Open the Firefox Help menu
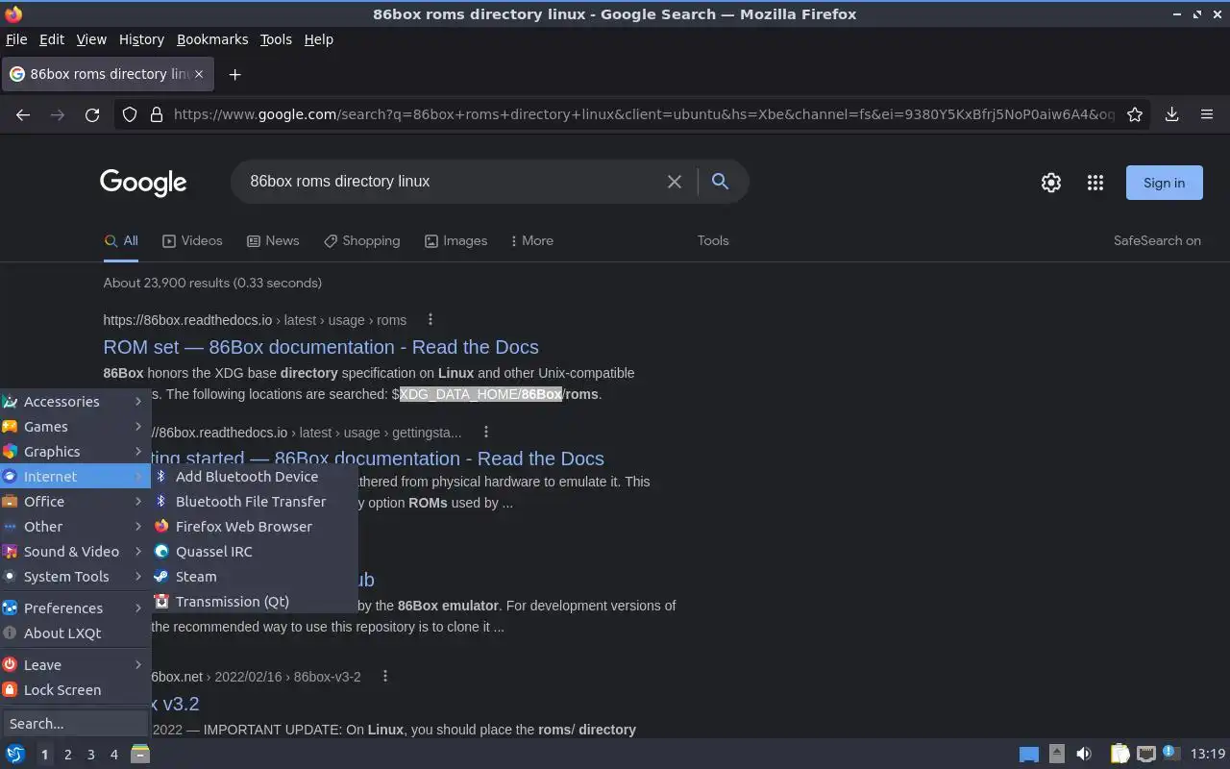The height and width of the screenshot is (769, 1230). [318, 39]
